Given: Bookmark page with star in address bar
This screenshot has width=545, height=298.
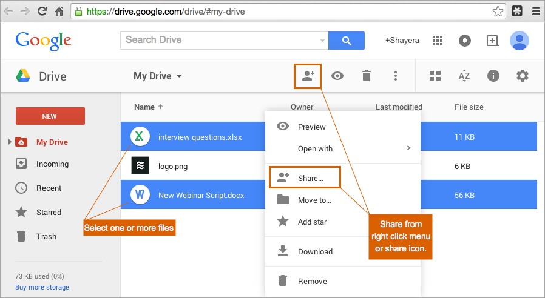Looking at the screenshot, I should 498,12.
